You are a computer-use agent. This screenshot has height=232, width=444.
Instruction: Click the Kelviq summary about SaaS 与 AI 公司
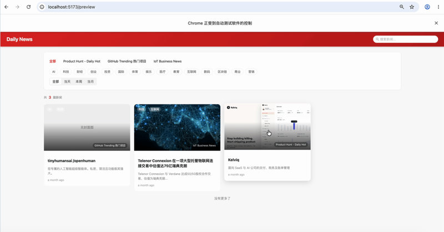coord(259,168)
